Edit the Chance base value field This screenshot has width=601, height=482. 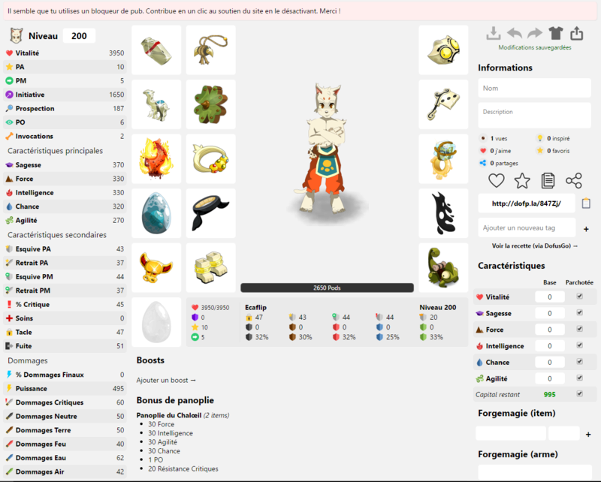(x=550, y=362)
